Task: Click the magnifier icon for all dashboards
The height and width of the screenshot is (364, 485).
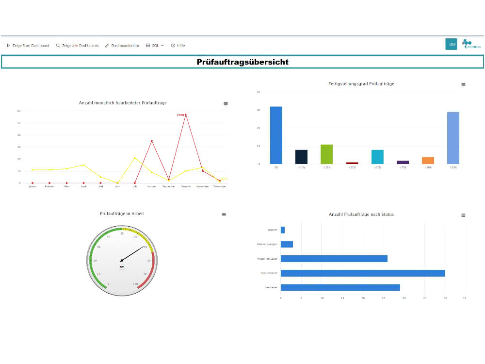Action: pyautogui.click(x=58, y=46)
